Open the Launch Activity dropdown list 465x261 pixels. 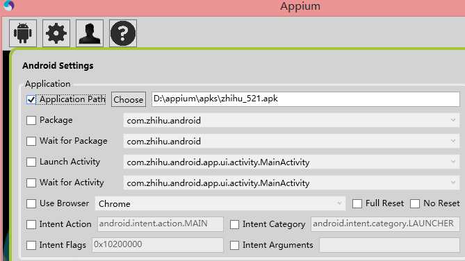point(291,162)
